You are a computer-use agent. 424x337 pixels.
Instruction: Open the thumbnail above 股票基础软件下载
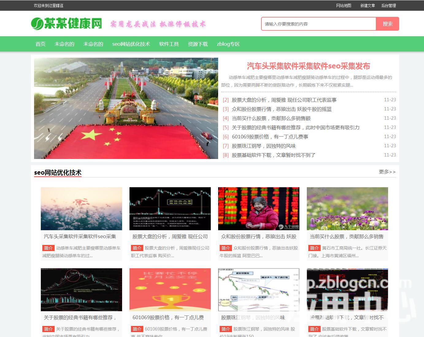[x=347, y=290]
